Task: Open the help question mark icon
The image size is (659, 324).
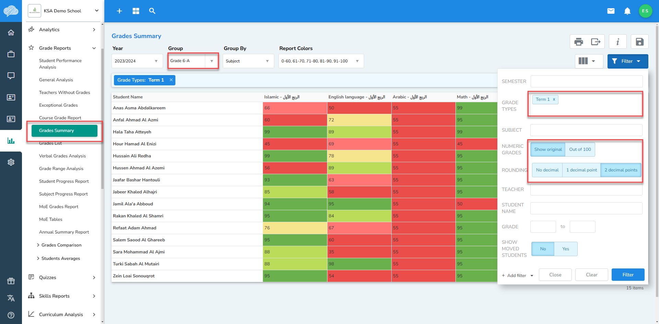Action: (11, 315)
